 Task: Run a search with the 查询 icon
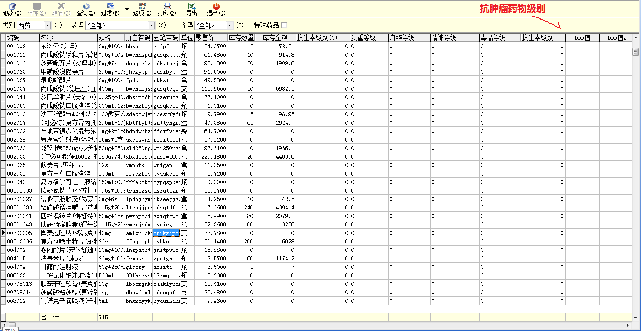click(86, 9)
